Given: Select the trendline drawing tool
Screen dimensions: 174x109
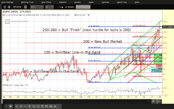Looking at the screenshot, I should click(17, 107).
